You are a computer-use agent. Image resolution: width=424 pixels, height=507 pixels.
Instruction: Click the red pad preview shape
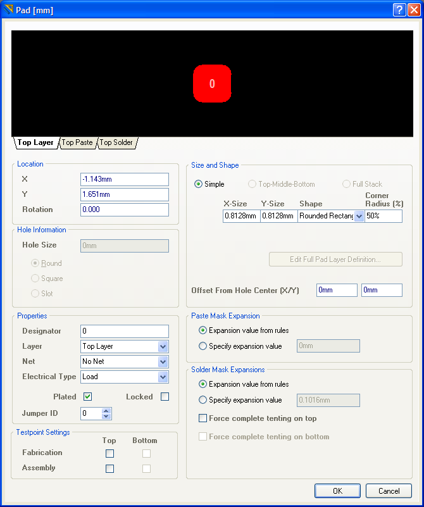[212, 84]
